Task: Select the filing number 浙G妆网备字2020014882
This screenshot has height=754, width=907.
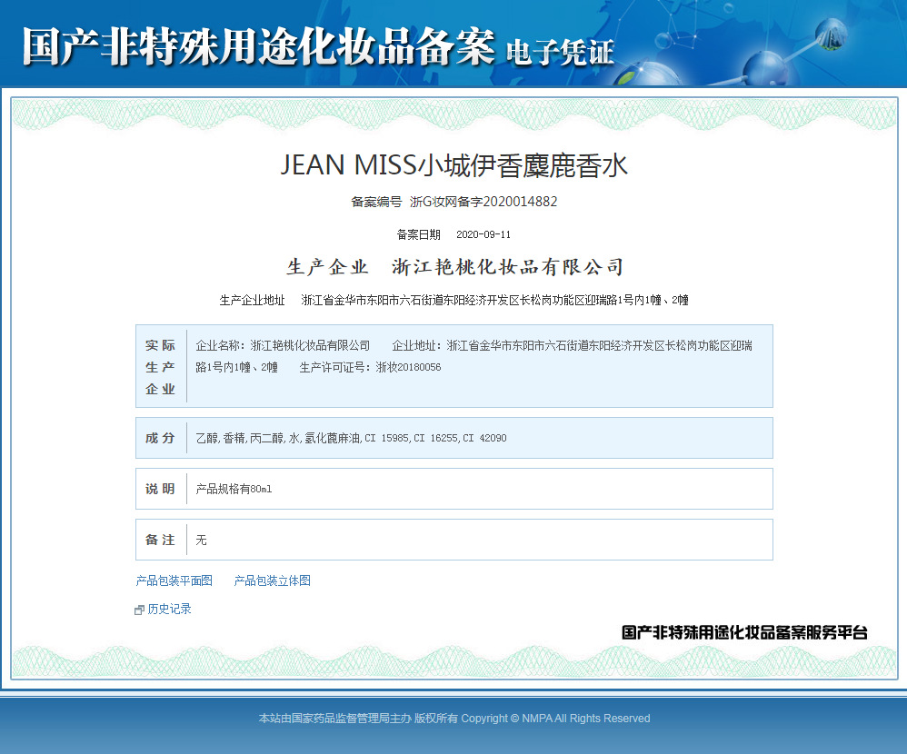Action: click(483, 202)
